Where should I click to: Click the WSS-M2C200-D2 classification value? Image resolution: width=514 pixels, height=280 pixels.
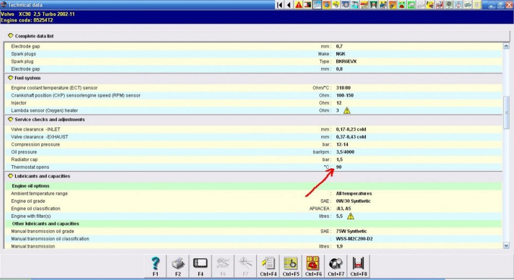[x=354, y=239]
